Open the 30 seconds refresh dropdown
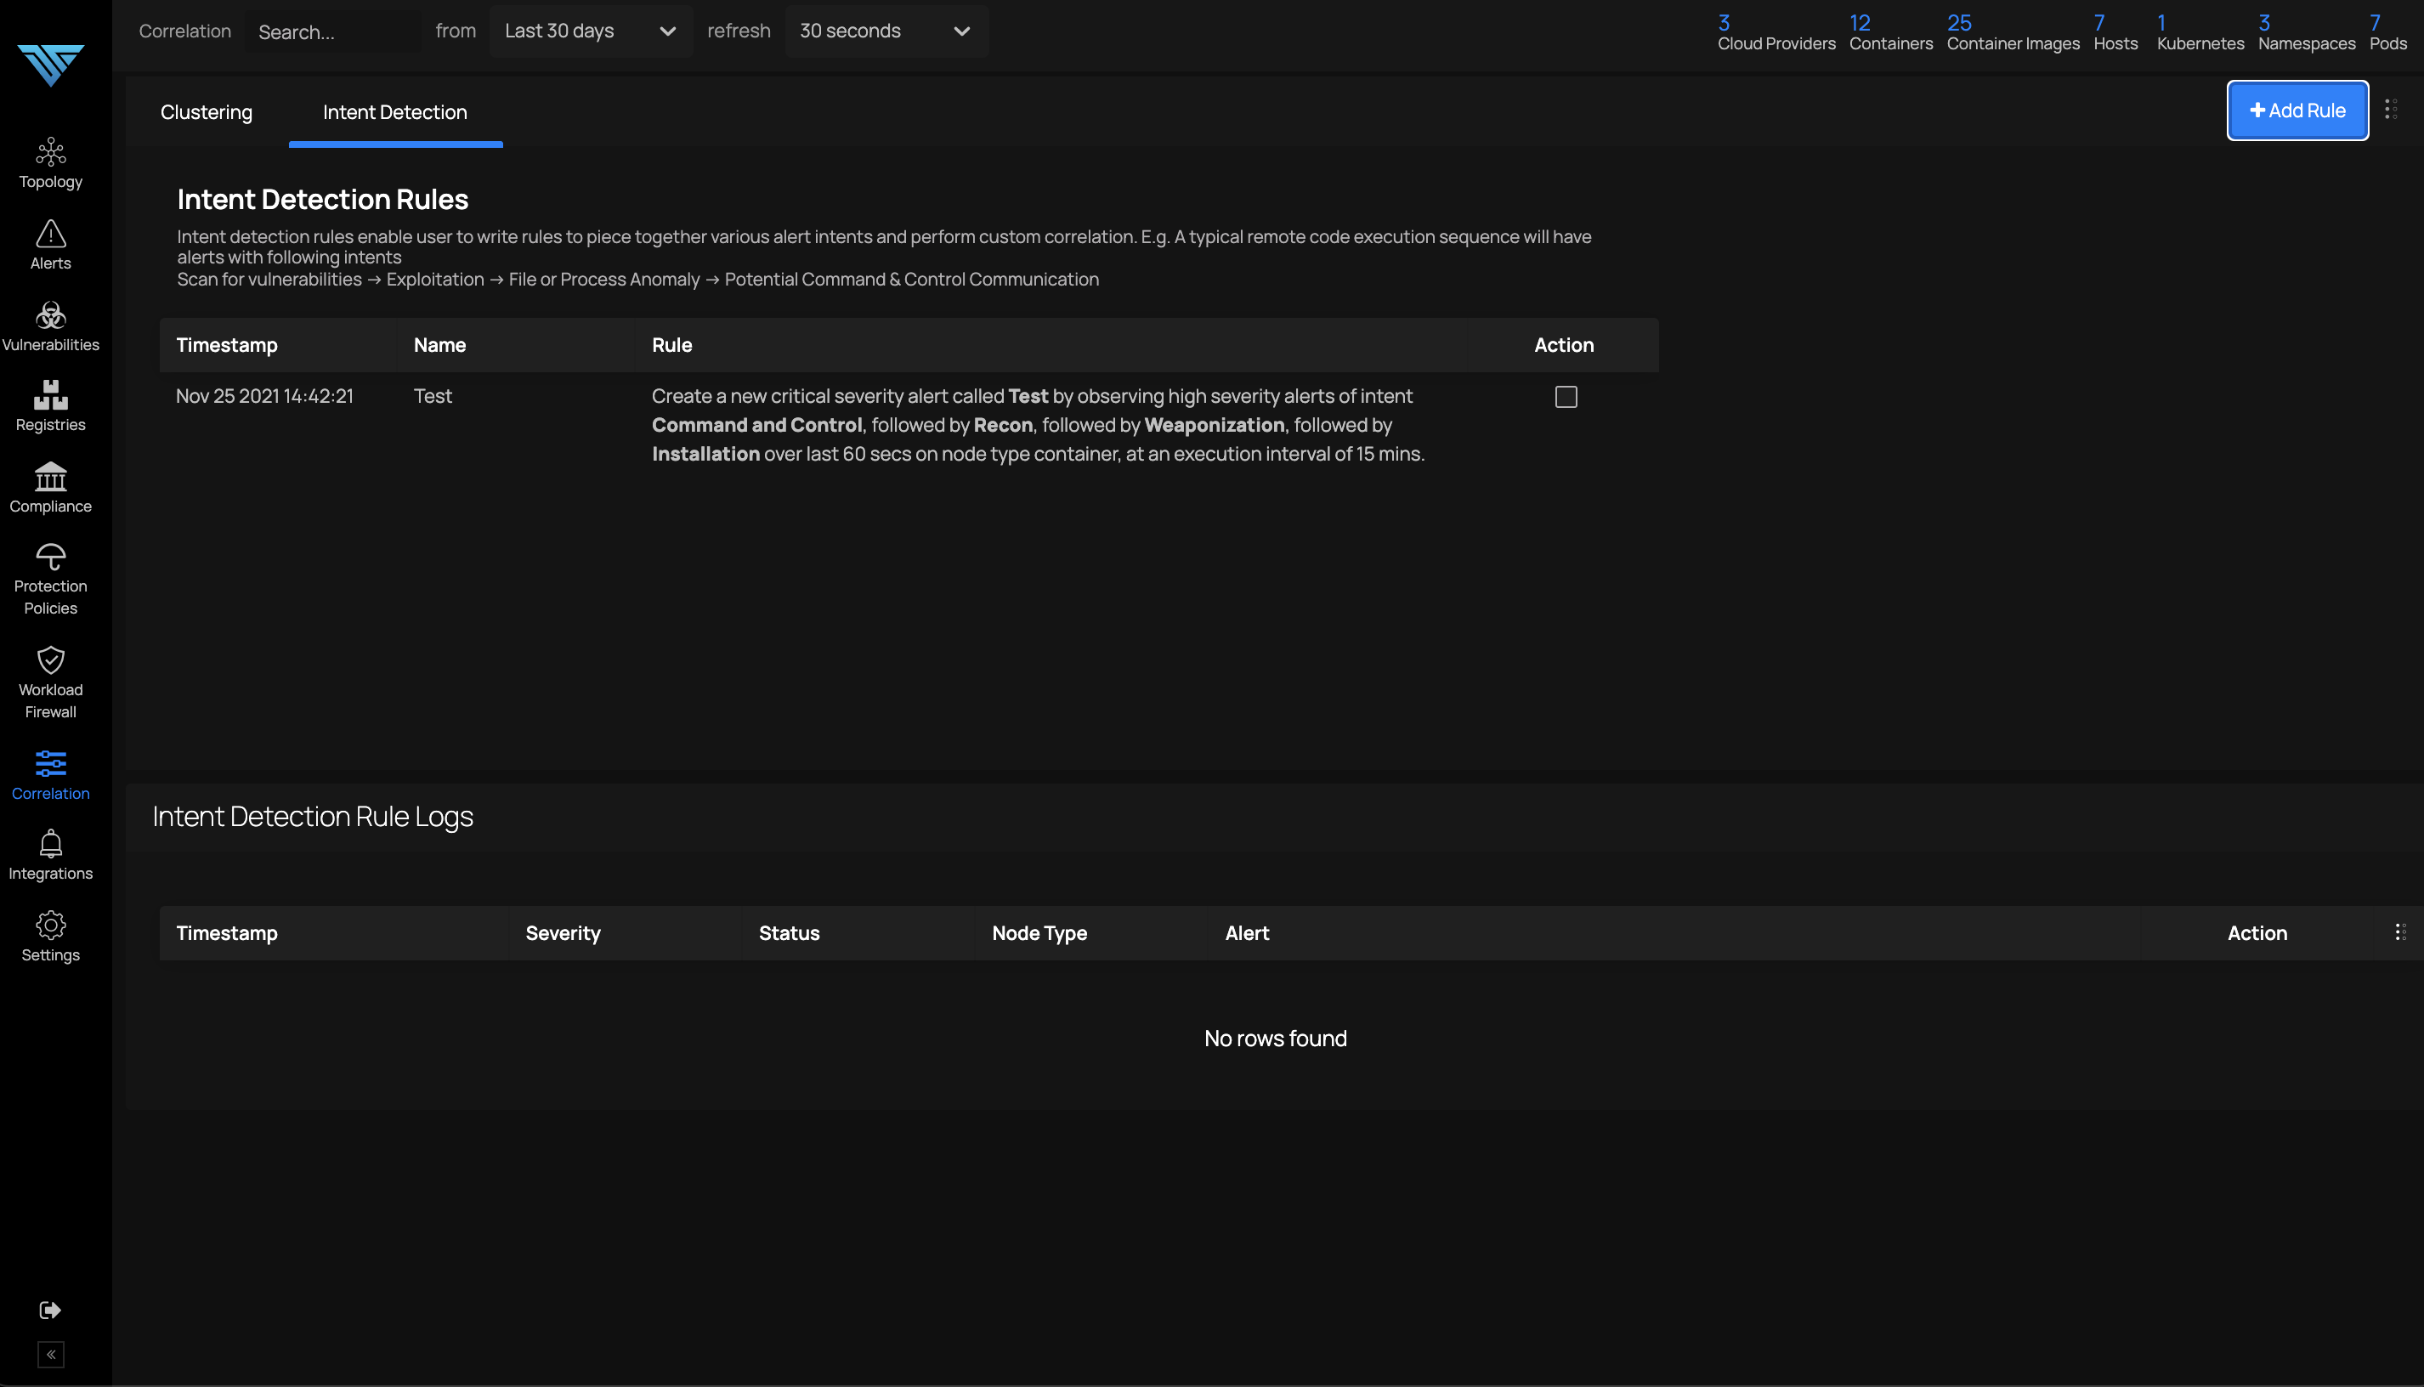 [886, 31]
